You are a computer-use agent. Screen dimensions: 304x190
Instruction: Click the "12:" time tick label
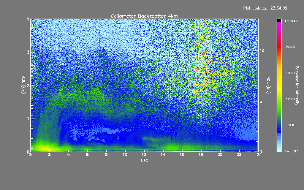click(144, 155)
